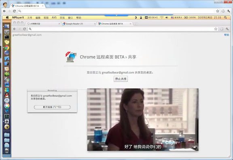Click the volume speaker menu bar icon

pos(167,17)
